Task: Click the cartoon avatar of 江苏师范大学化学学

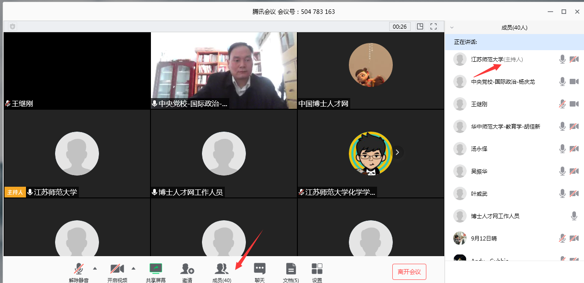Action: pyautogui.click(x=371, y=154)
